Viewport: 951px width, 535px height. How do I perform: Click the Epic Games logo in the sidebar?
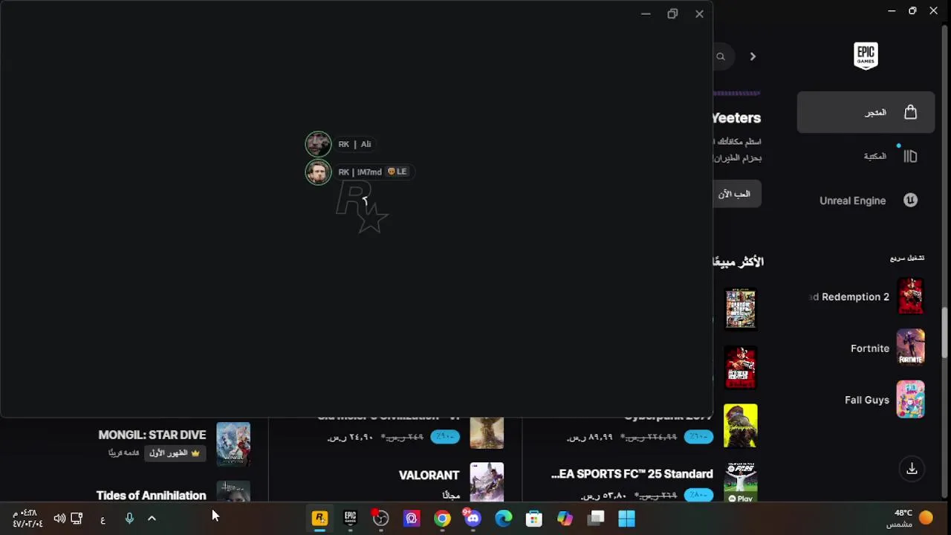pos(866,56)
